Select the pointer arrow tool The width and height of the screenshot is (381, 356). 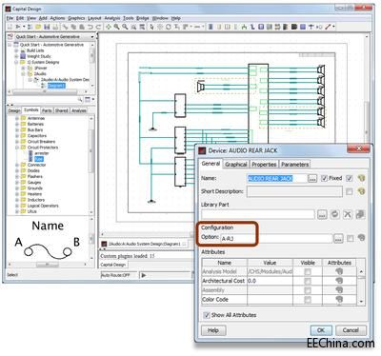click(x=151, y=27)
